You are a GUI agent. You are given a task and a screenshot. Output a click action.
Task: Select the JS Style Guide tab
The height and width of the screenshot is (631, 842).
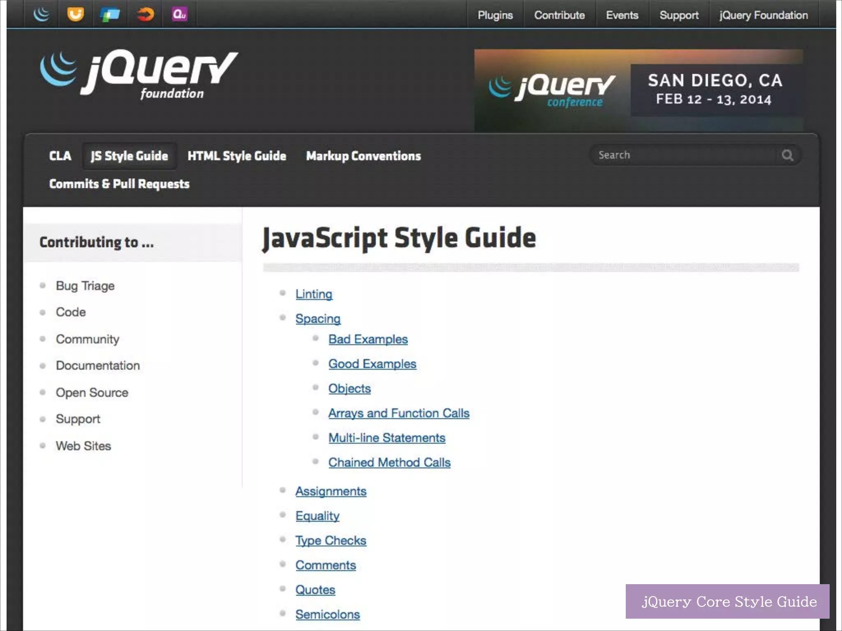pyautogui.click(x=129, y=156)
